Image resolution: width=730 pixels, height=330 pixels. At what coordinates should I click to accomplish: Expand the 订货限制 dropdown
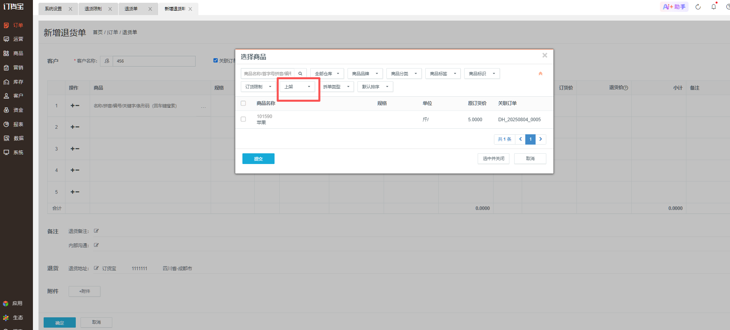258,87
